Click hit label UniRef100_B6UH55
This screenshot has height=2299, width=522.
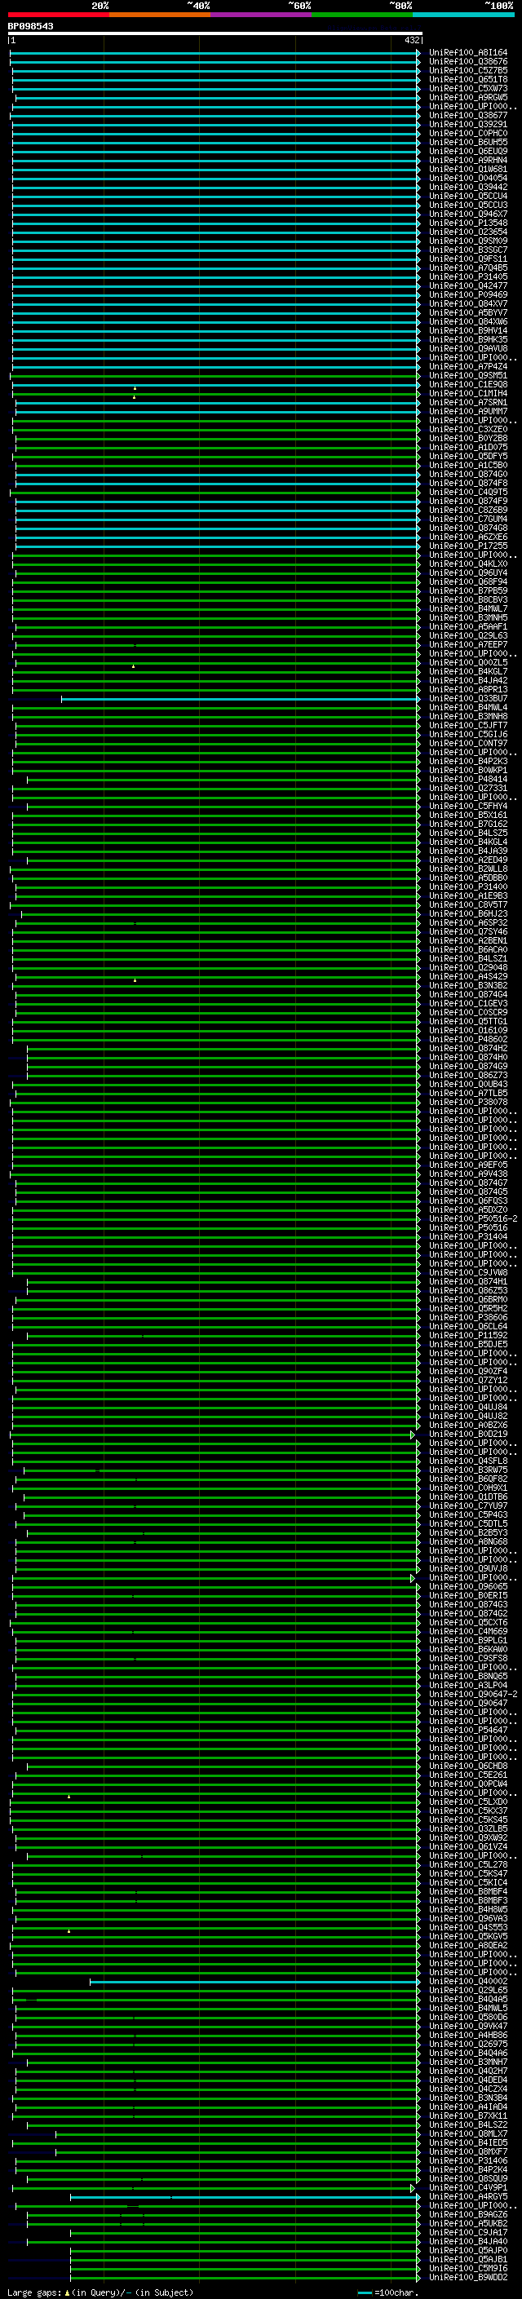coord(467,143)
